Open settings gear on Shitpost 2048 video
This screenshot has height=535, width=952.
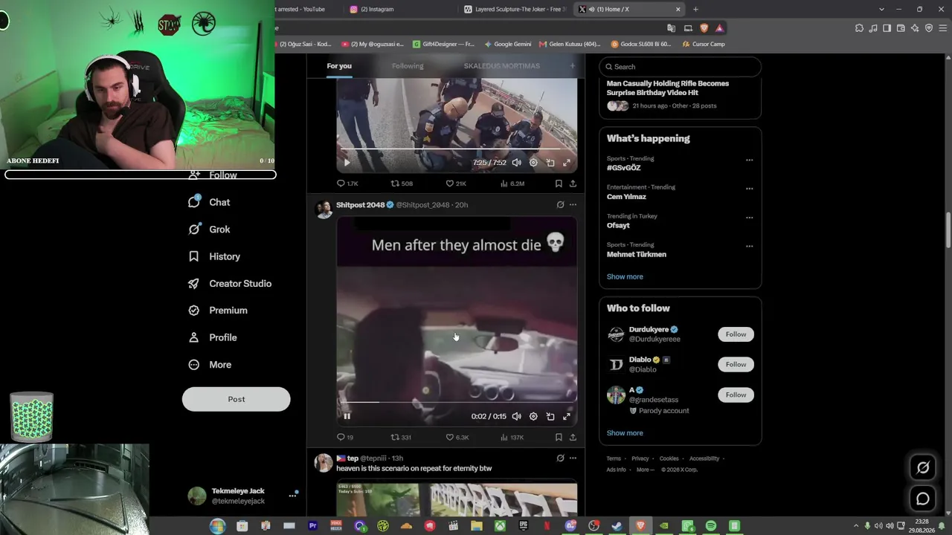tap(533, 416)
